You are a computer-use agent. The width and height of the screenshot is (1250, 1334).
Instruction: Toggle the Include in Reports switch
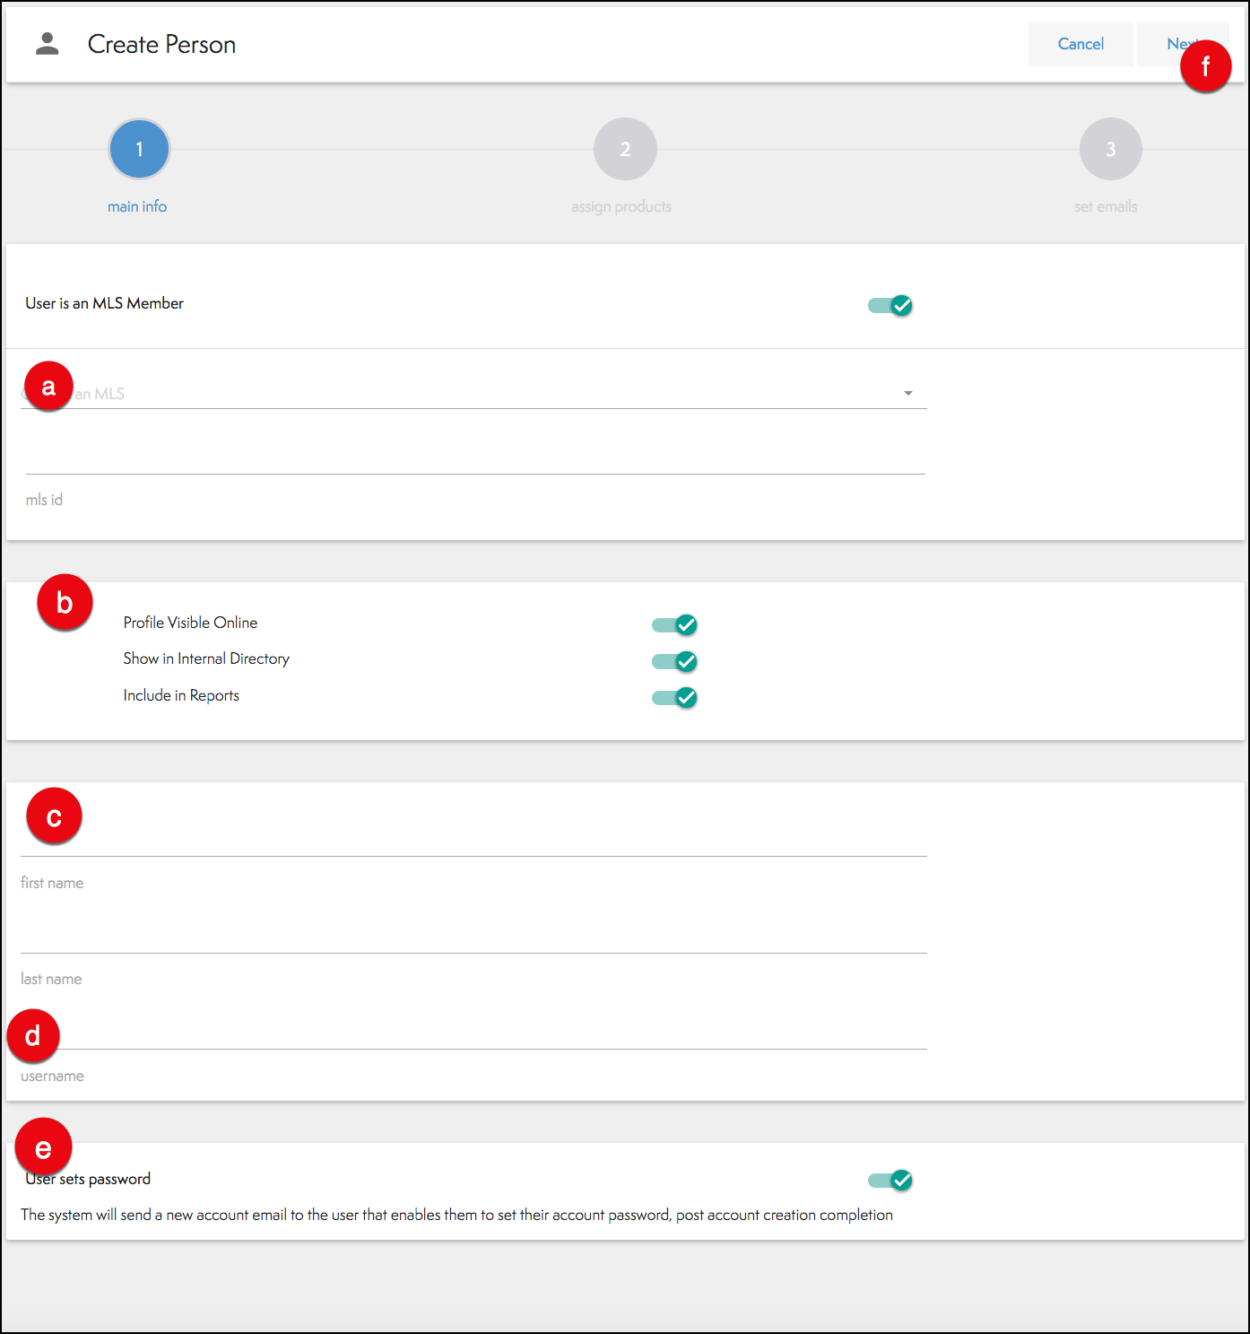pos(674,697)
